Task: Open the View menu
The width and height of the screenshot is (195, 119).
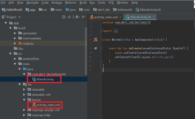Action: click(20, 3)
